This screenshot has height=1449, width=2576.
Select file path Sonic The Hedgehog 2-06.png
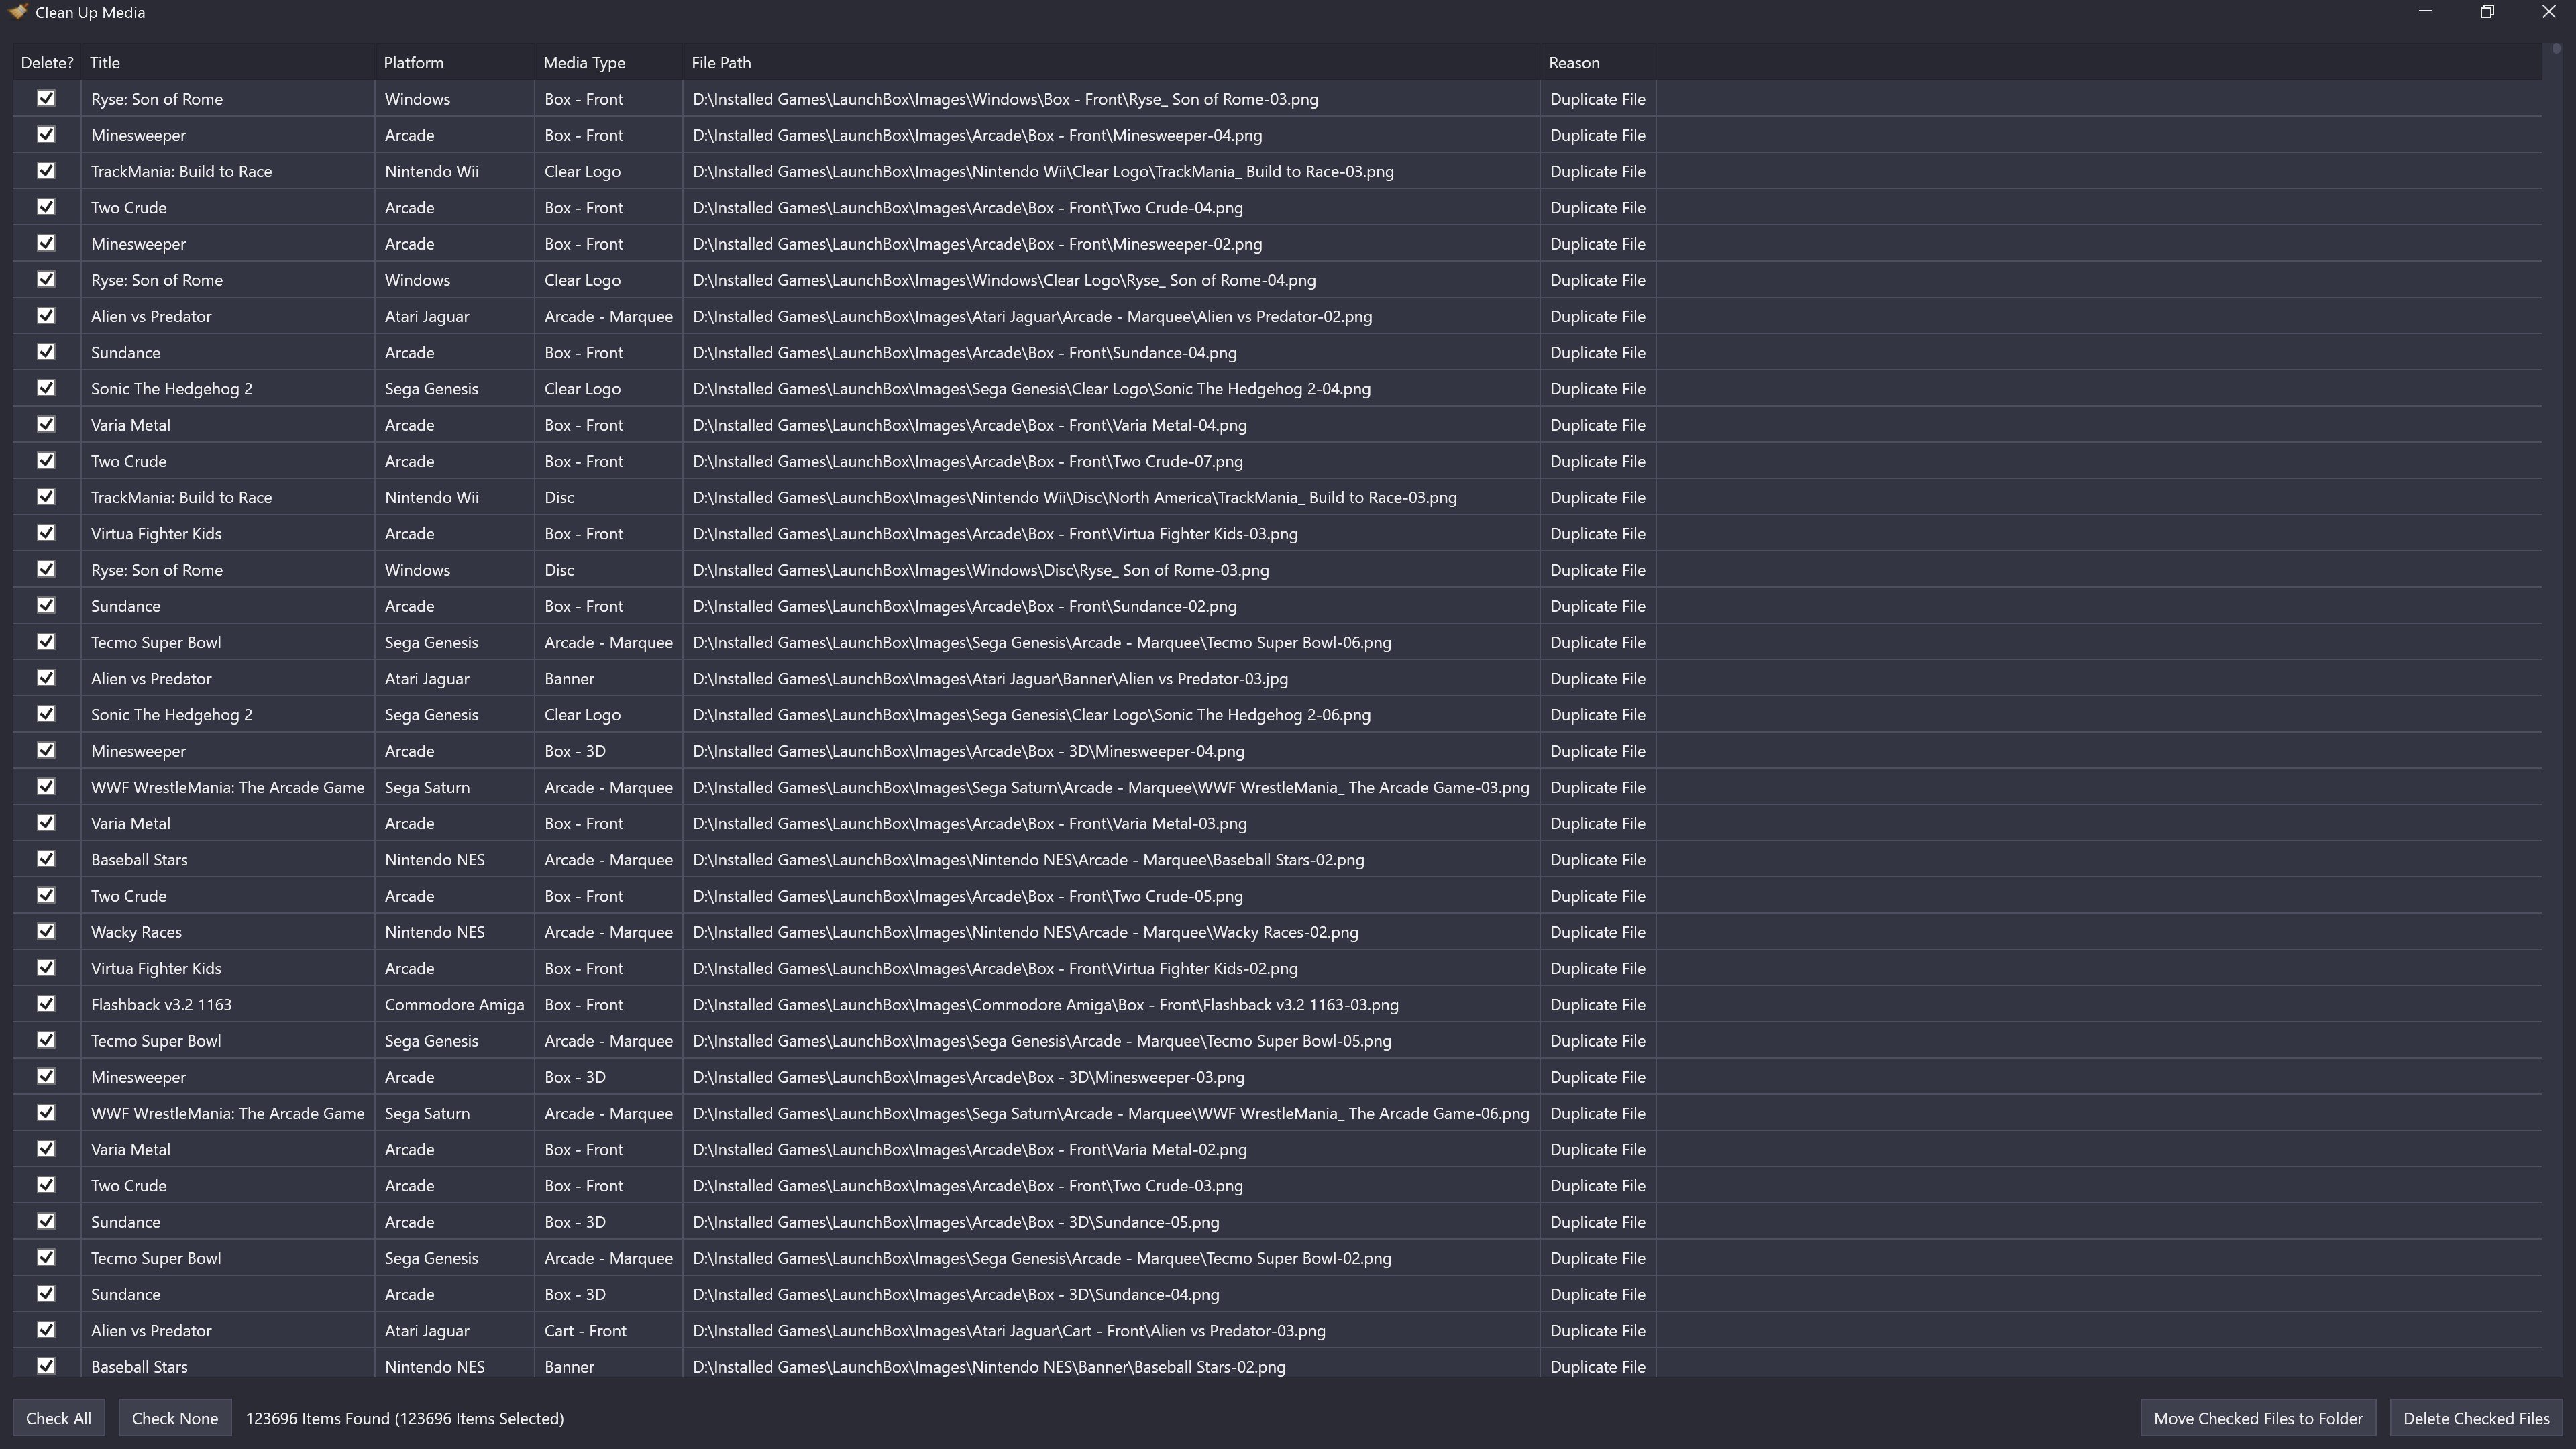pos(1031,715)
